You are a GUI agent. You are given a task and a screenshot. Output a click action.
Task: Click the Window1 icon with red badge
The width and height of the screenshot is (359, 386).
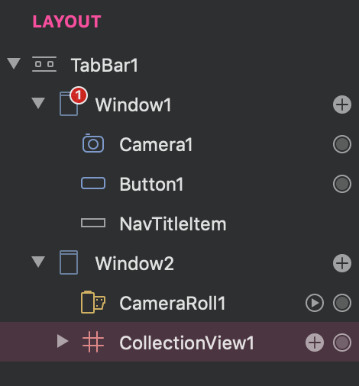[x=73, y=101]
